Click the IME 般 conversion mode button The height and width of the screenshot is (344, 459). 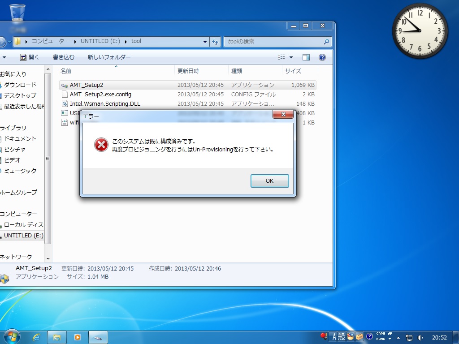click(x=341, y=337)
